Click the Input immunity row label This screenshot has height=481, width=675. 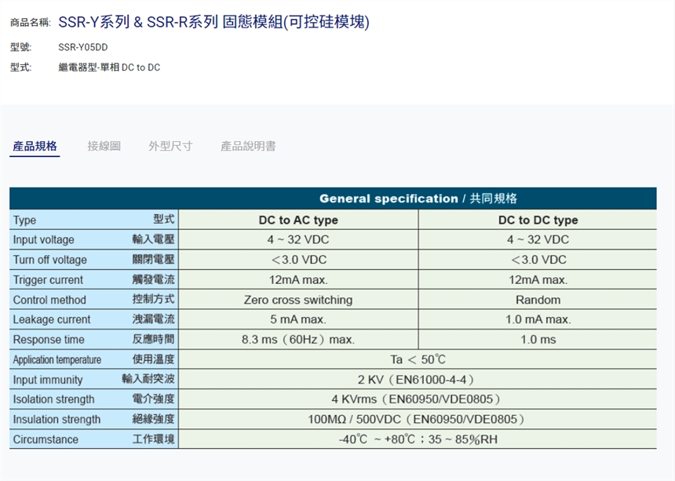pyautogui.click(x=48, y=380)
